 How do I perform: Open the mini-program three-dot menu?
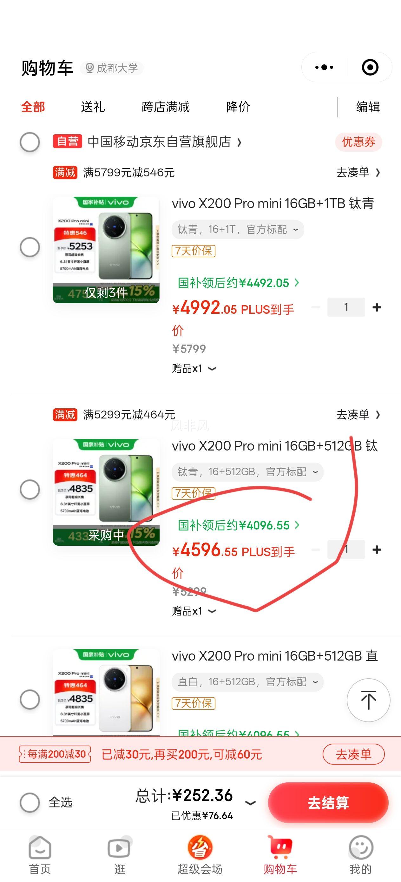(x=324, y=67)
